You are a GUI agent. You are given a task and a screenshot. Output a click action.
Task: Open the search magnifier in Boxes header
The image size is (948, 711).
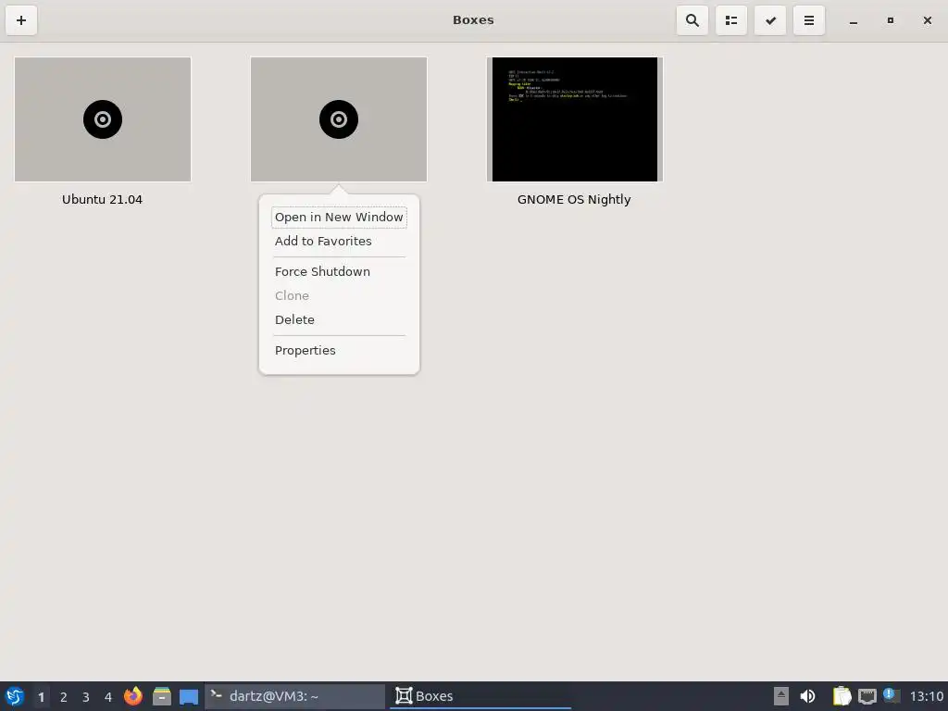click(692, 20)
